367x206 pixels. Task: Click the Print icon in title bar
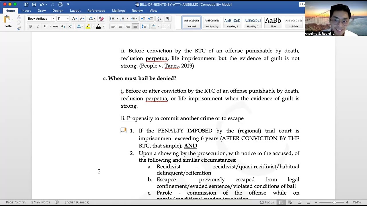pyautogui.click(x=60, y=4)
